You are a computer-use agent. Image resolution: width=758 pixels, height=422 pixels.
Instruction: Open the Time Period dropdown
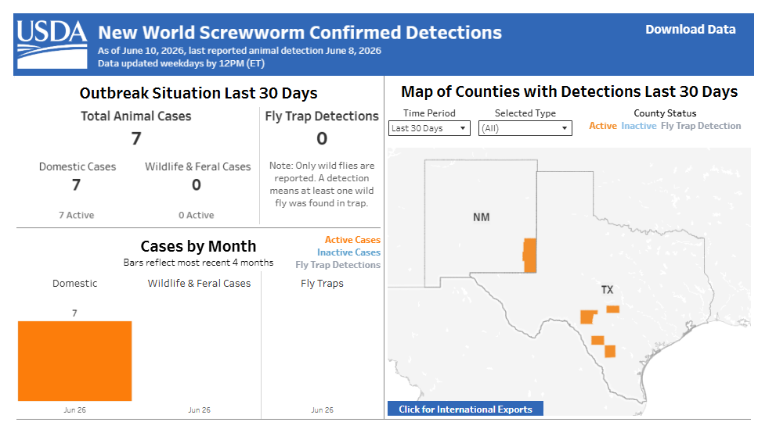tap(429, 128)
